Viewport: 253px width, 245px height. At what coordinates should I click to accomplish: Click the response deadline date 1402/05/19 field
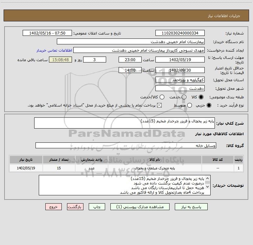180,60
